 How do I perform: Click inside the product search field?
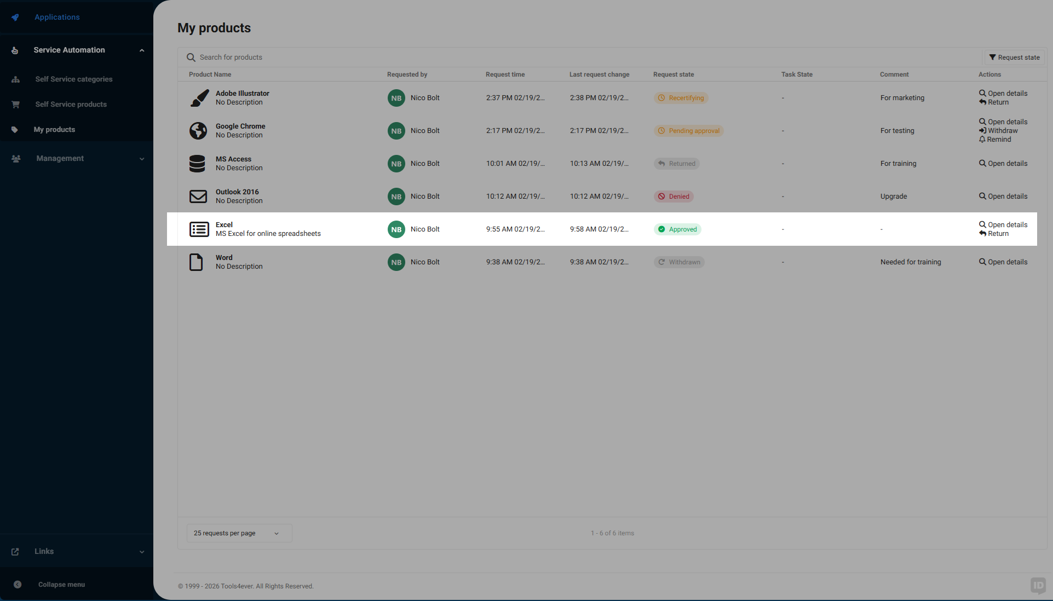383,57
